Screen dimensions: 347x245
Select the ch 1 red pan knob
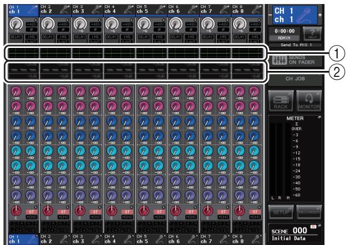[x=16, y=211]
